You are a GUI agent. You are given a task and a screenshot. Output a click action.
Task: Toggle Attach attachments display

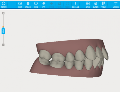28,5
